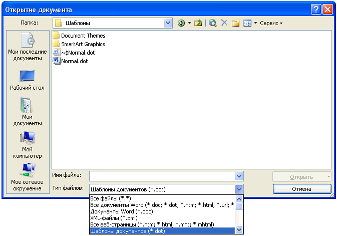
Task: Choose Все файлы (*.*) from the list
Action: (x=162, y=198)
